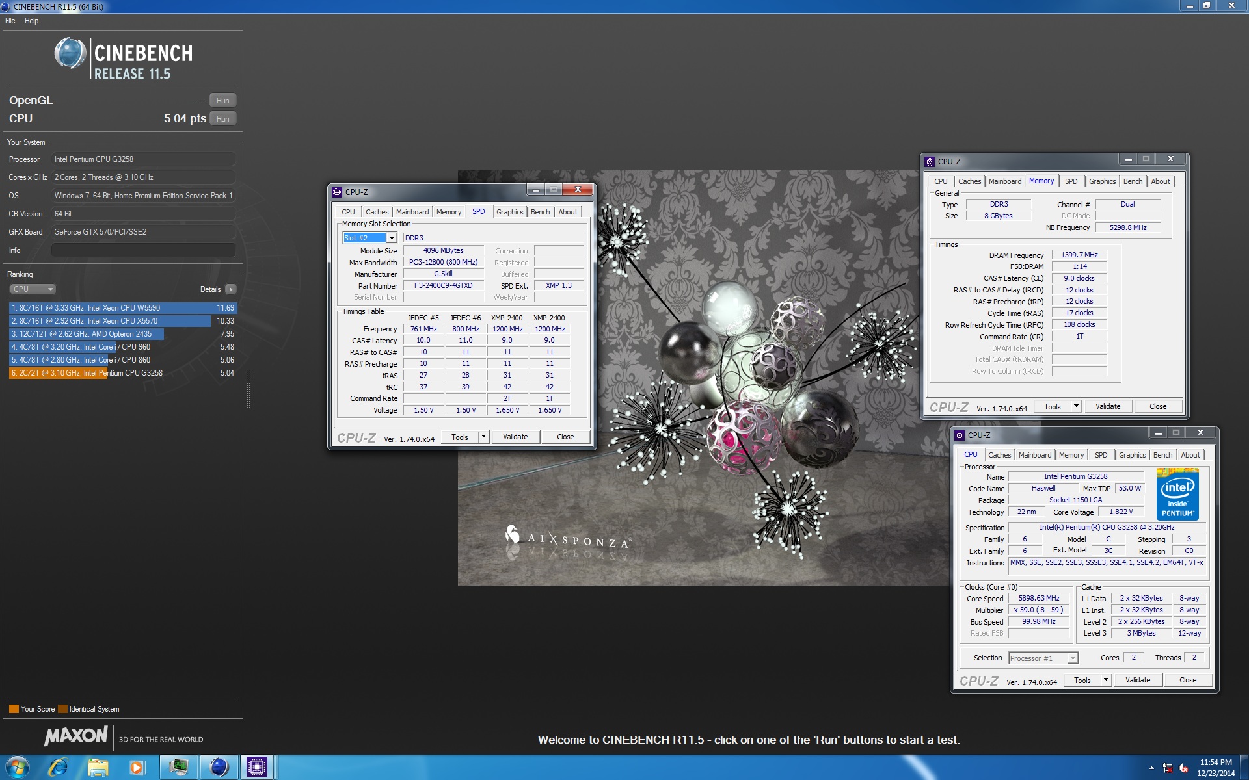Switch to CPU-Z taskbar icon

257,768
